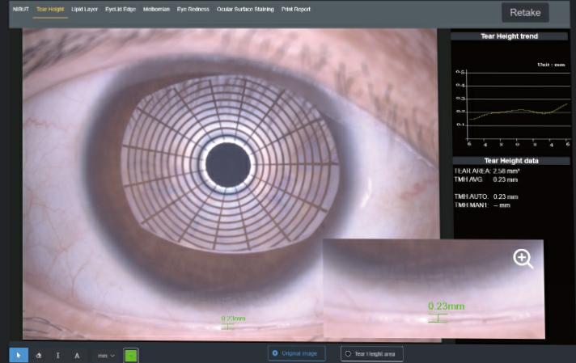Open the Meibomian tab
Viewport: 576px width, 363px height.
[156, 10]
